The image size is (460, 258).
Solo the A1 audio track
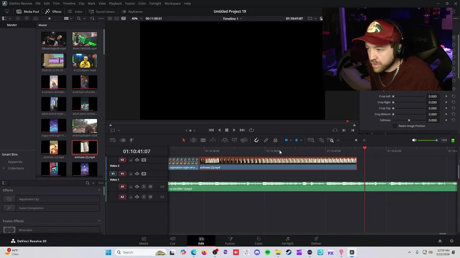(144, 187)
